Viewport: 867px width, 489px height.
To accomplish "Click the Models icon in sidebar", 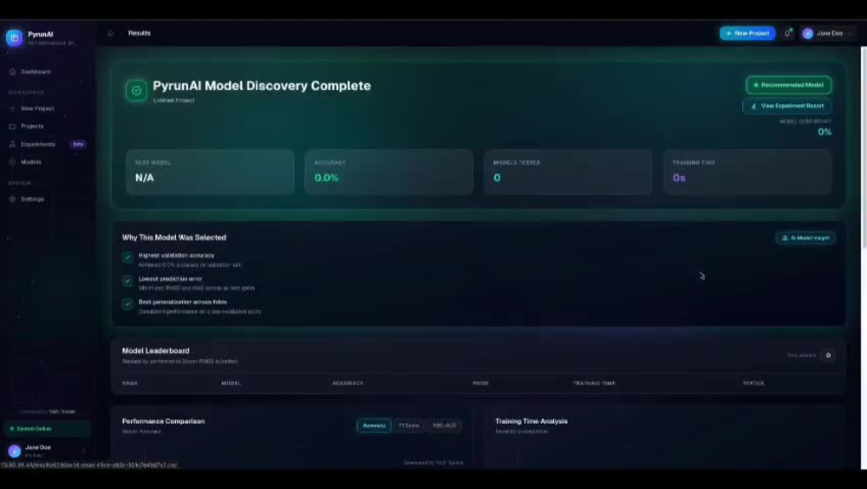I will [13, 162].
